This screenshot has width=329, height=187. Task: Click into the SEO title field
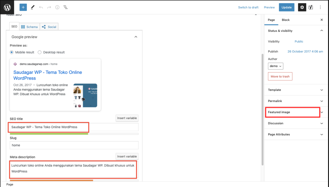[x=74, y=127]
